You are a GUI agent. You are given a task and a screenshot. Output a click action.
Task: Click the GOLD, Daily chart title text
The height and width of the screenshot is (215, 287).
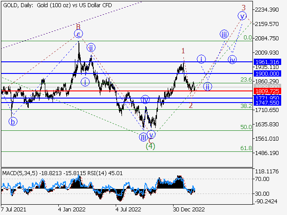[x=57, y=5]
